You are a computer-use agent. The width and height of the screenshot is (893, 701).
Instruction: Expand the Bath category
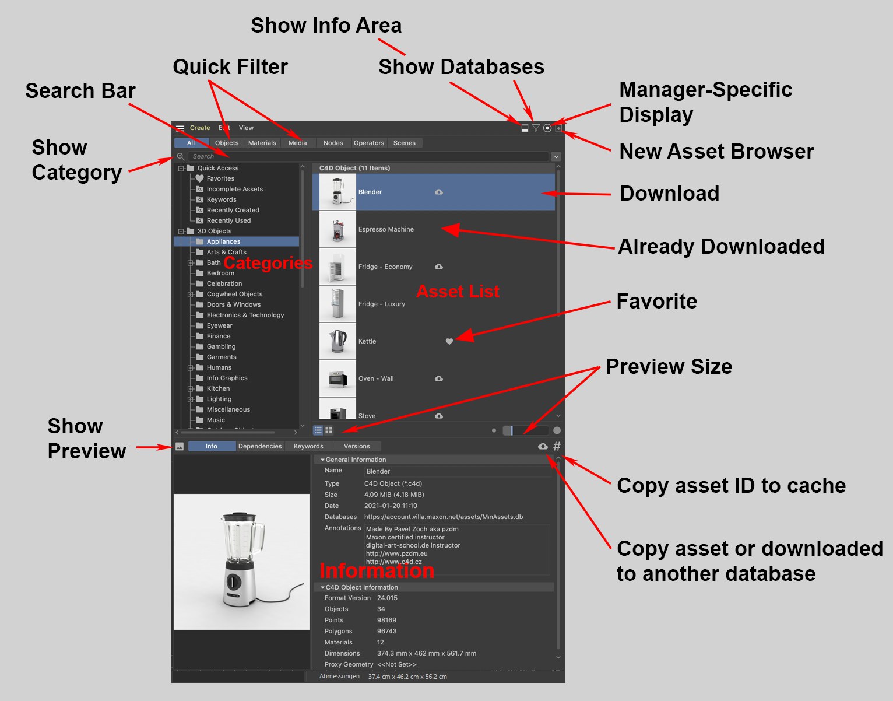click(191, 262)
